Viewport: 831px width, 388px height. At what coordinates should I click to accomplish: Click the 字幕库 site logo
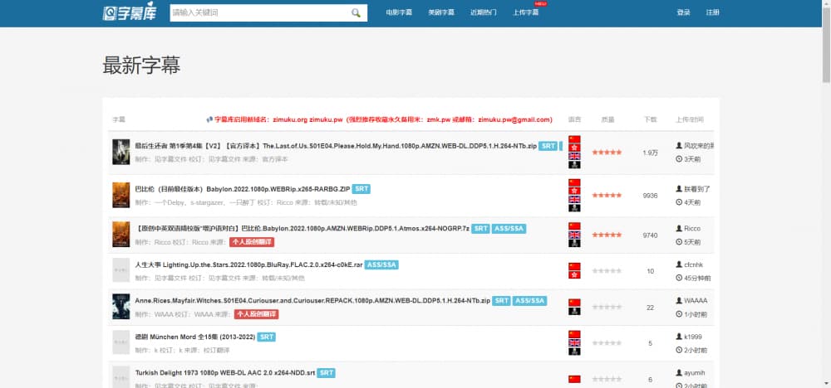click(x=130, y=12)
